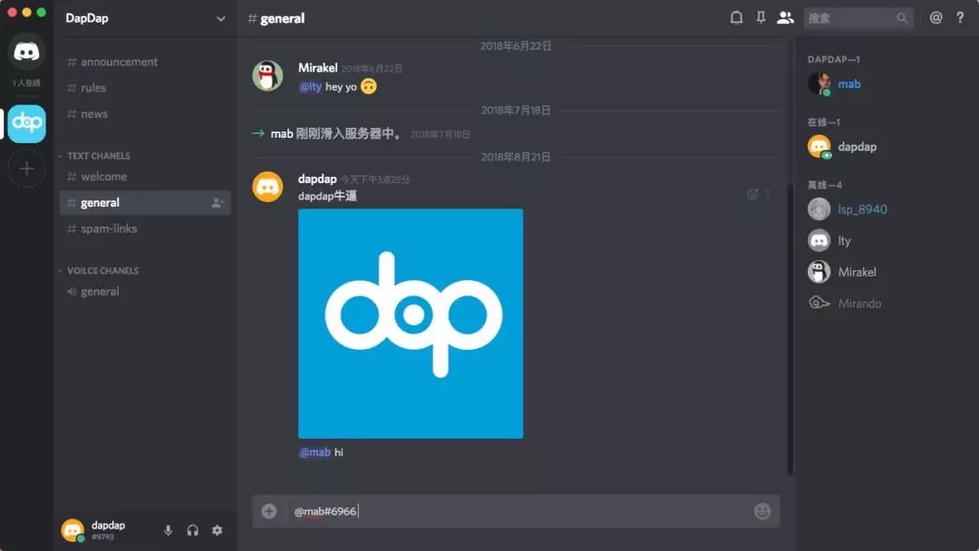
Task: Click dapdap avatar in chat message
Action: (267, 187)
